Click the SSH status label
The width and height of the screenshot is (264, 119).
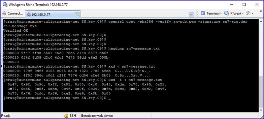click(x=73, y=116)
